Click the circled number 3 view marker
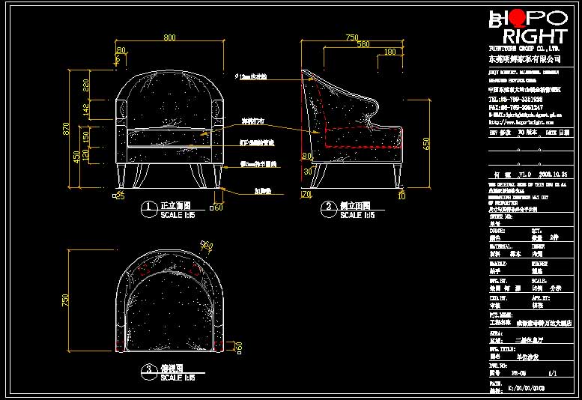Viewport: 582px width, 400px height. [x=149, y=372]
